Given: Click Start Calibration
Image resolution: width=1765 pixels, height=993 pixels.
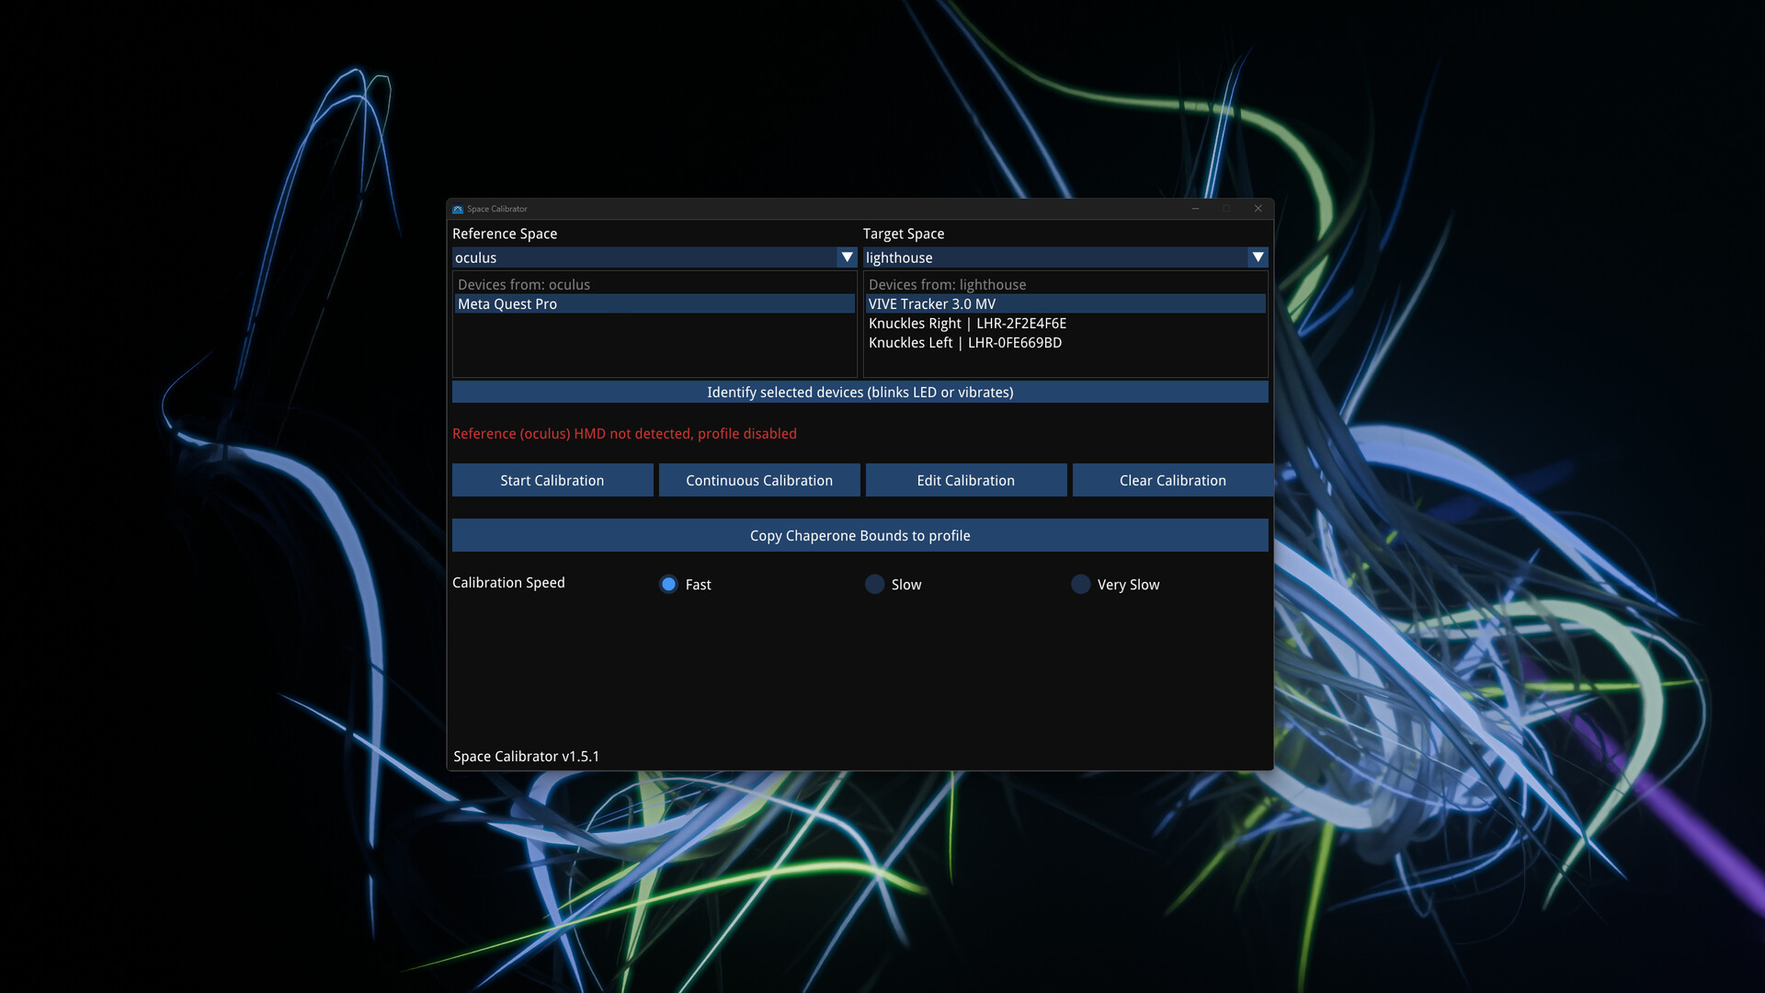Looking at the screenshot, I should point(552,480).
